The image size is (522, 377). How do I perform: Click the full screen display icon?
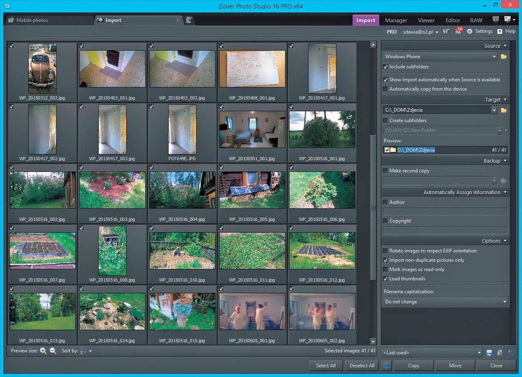507,19
